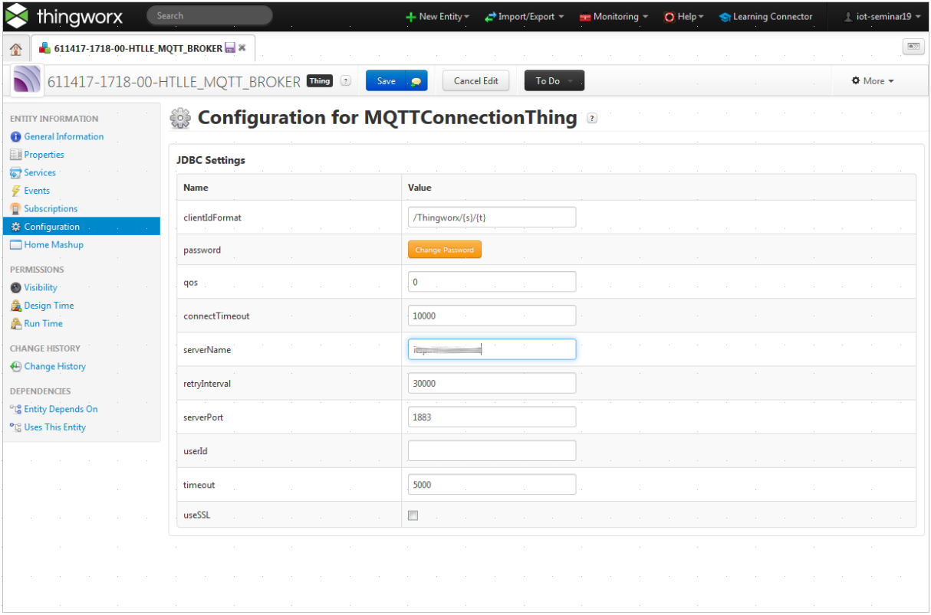Click the retryInterval input field
This screenshot has width=931, height=615.
point(492,383)
